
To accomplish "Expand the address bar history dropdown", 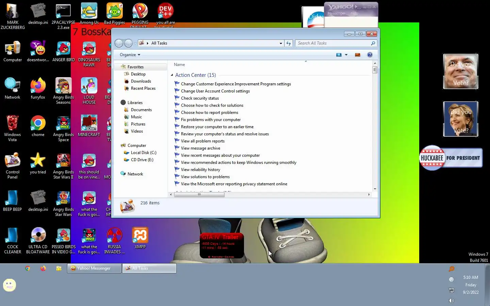I will click(x=281, y=44).
